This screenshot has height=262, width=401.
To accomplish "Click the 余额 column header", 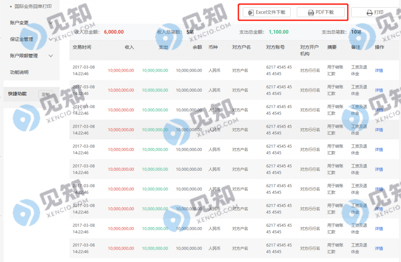I will pos(197,47).
